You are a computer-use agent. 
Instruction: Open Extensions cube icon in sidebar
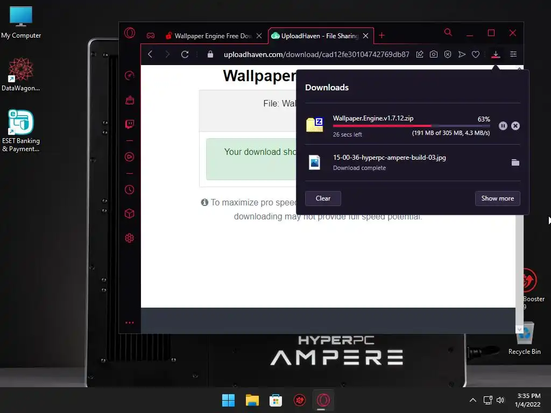129,213
